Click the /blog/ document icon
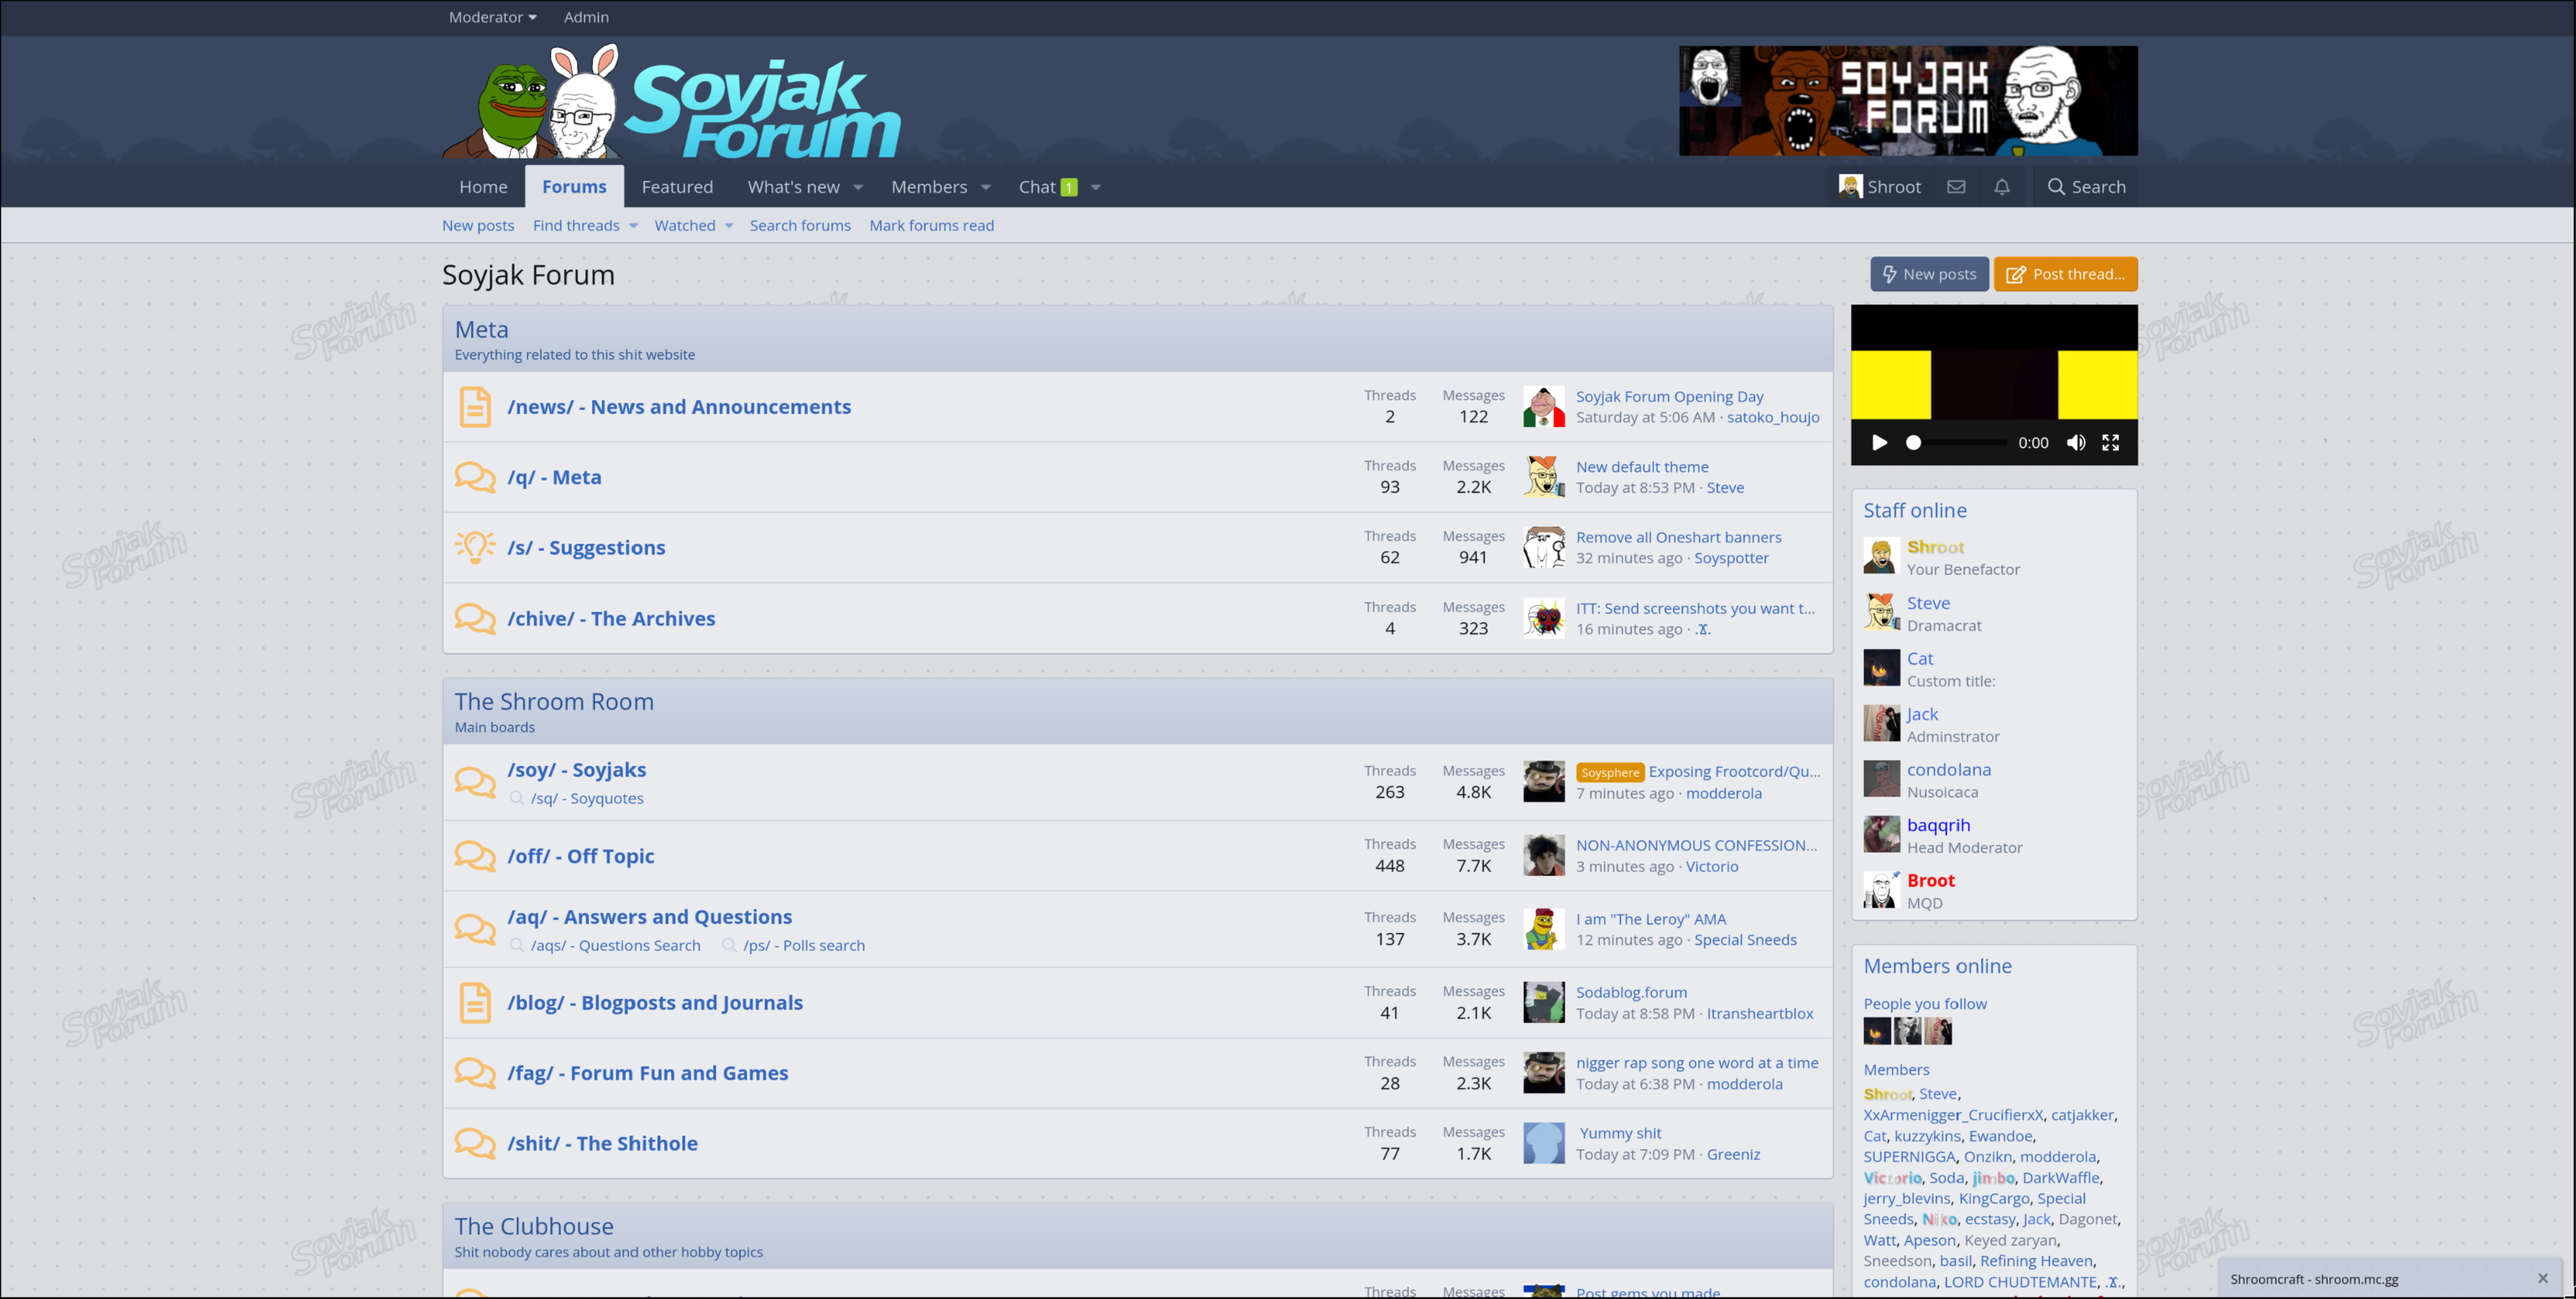Viewport: 2576px width, 1299px height. [475, 1003]
